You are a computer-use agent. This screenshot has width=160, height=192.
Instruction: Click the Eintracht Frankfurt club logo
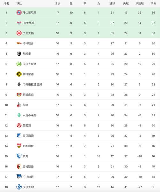[x=19, y=33]
